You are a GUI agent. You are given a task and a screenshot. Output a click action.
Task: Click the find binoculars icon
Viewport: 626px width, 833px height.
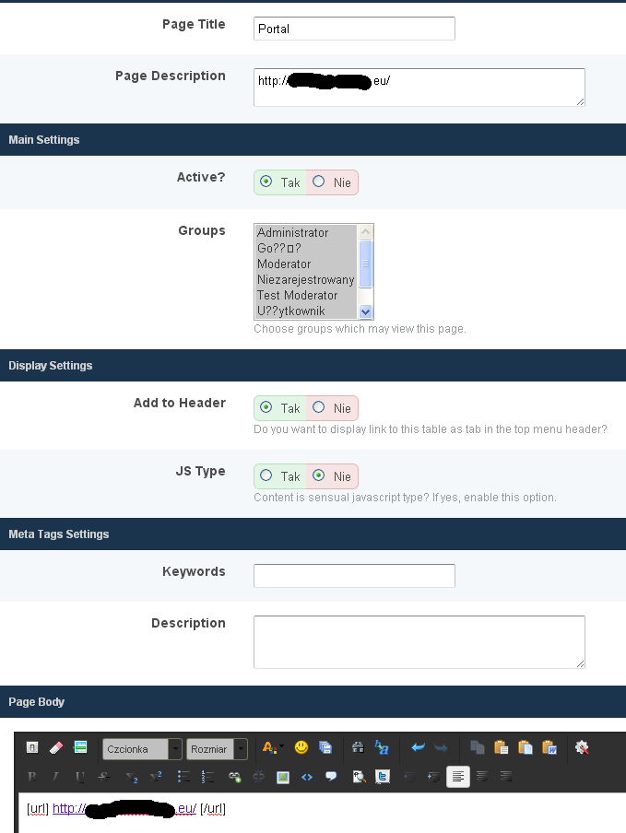[x=359, y=748]
